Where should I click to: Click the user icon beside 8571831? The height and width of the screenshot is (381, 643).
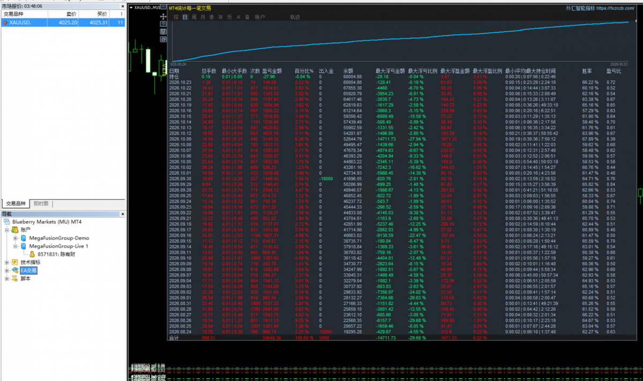coord(32,255)
